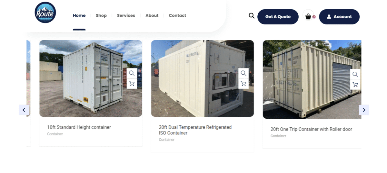Quick view the 10ft Standard Height container
This screenshot has width=387, height=173.
[132, 73]
